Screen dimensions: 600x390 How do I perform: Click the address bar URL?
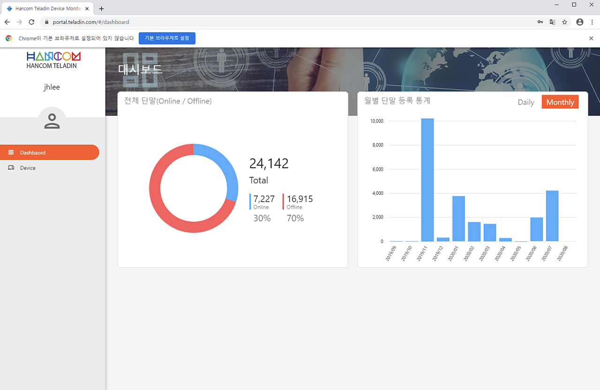tap(91, 22)
